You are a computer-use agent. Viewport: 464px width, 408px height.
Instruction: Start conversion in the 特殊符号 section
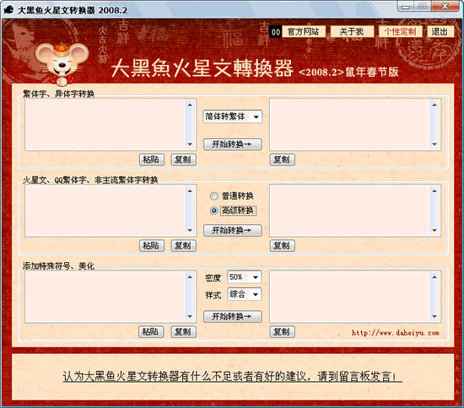tap(232, 316)
